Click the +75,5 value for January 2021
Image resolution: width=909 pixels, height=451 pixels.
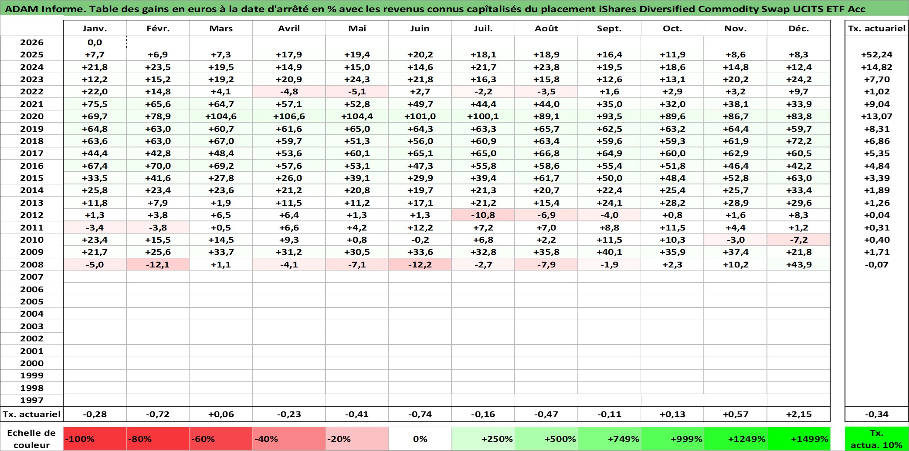[x=95, y=104]
